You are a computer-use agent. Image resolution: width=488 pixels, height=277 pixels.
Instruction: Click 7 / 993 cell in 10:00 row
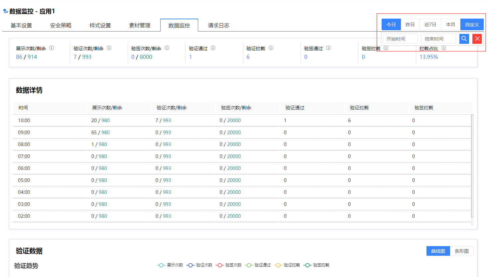[x=163, y=121]
